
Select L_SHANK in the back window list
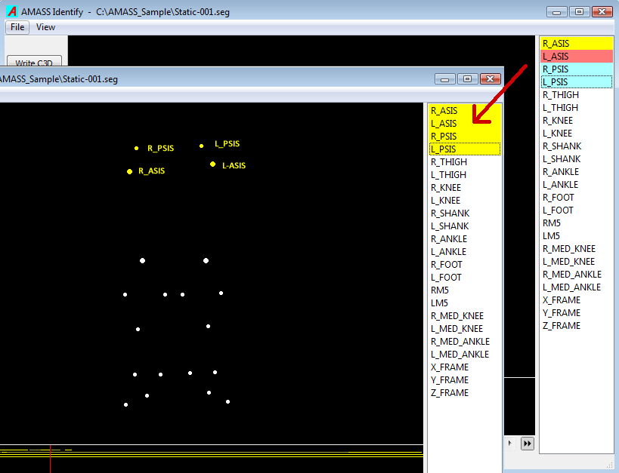pos(577,159)
